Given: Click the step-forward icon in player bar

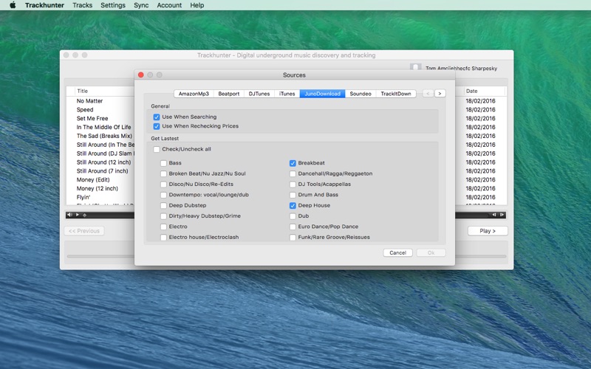Looking at the screenshot, I should (x=502, y=215).
